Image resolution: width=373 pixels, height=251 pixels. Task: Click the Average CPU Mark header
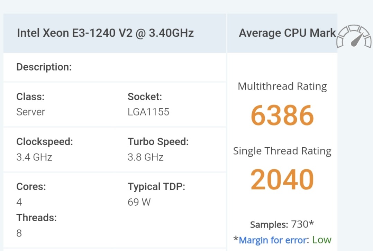(x=287, y=33)
